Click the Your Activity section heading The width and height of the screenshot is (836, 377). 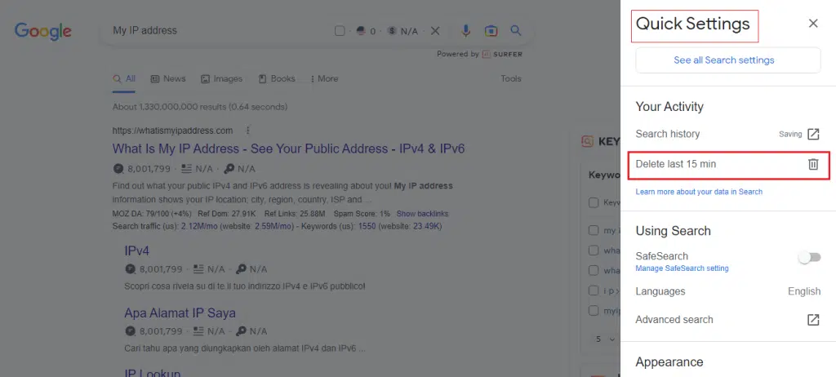pos(669,107)
